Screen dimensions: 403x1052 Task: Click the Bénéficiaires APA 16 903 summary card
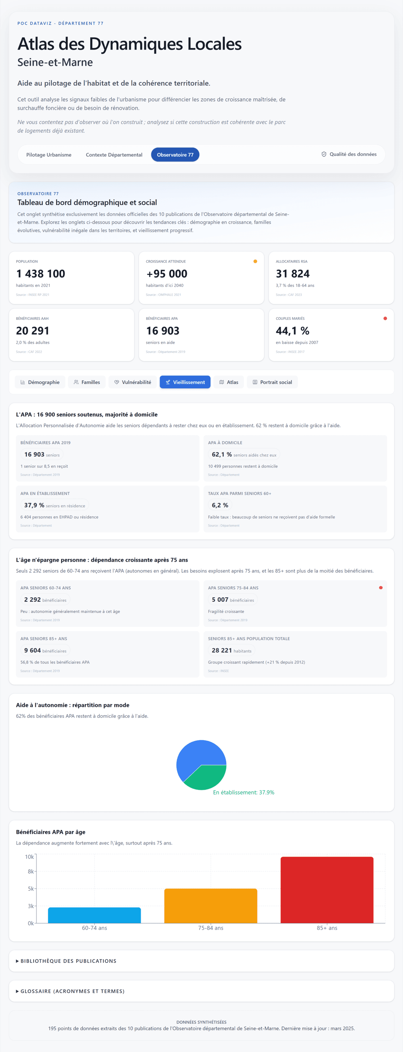(x=201, y=335)
